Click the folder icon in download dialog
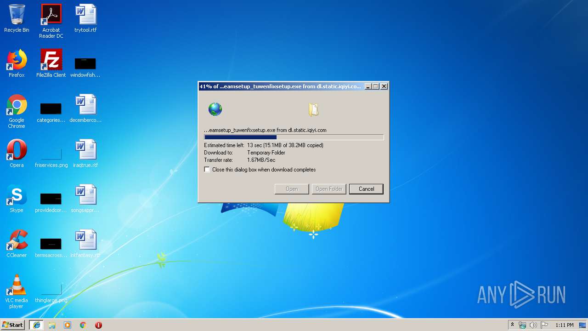The width and height of the screenshot is (588, 331). pyautogui.click(x=313, y=109)
